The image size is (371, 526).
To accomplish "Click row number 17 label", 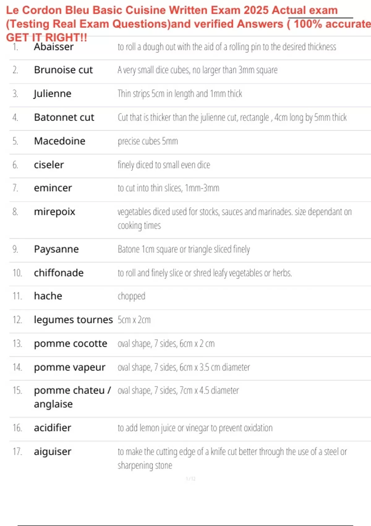I will pos(17,451).
